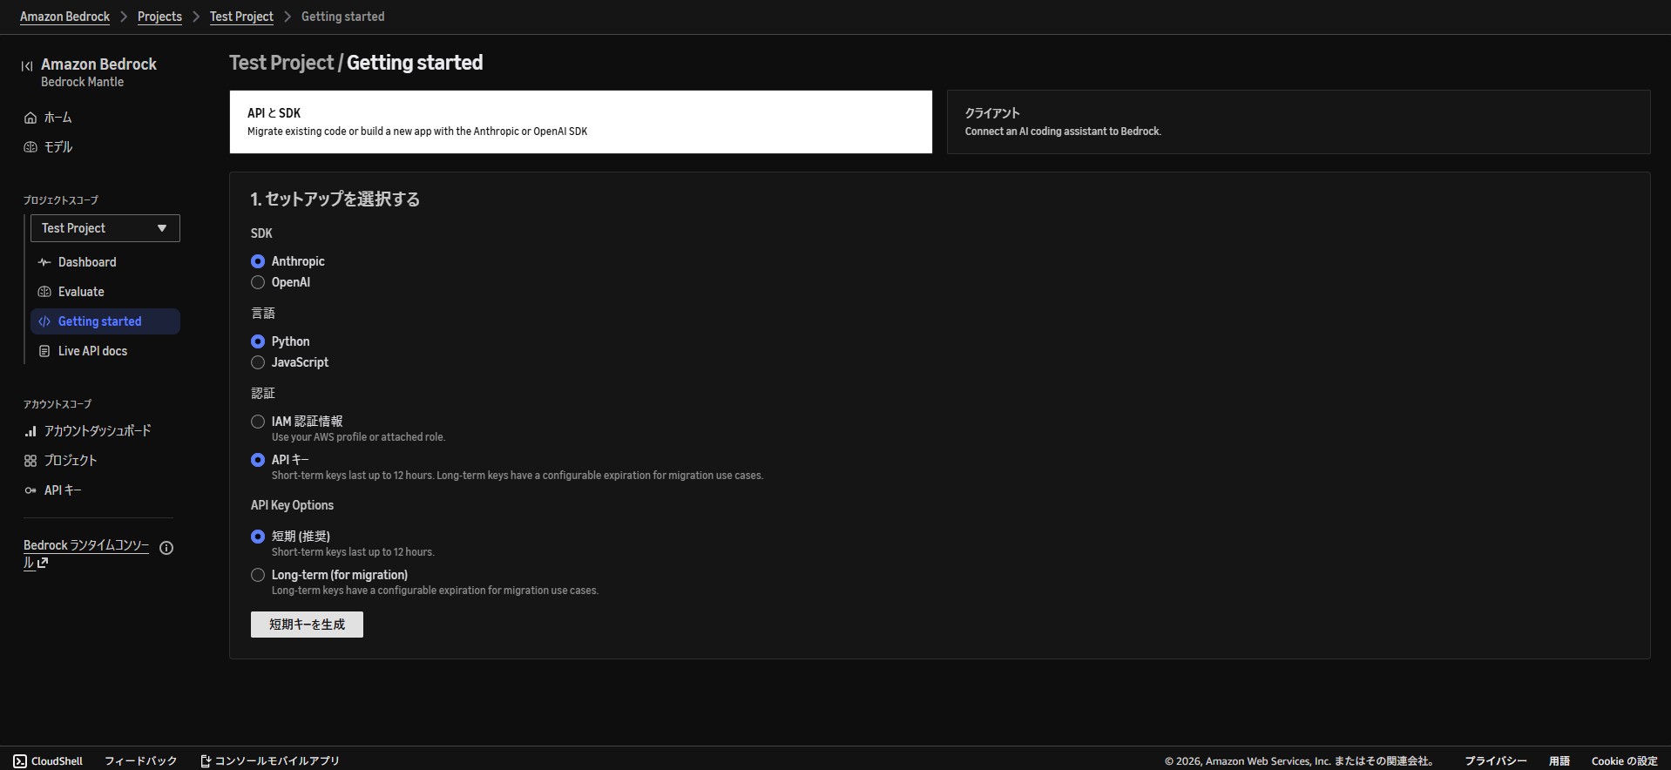Switch to the クライアント tab

(1299, 122)
